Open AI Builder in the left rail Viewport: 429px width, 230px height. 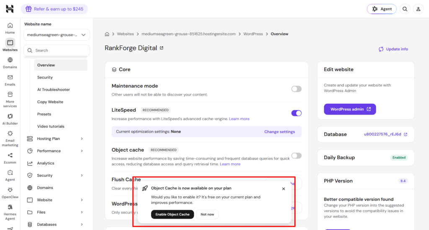(x=10, y=119)
